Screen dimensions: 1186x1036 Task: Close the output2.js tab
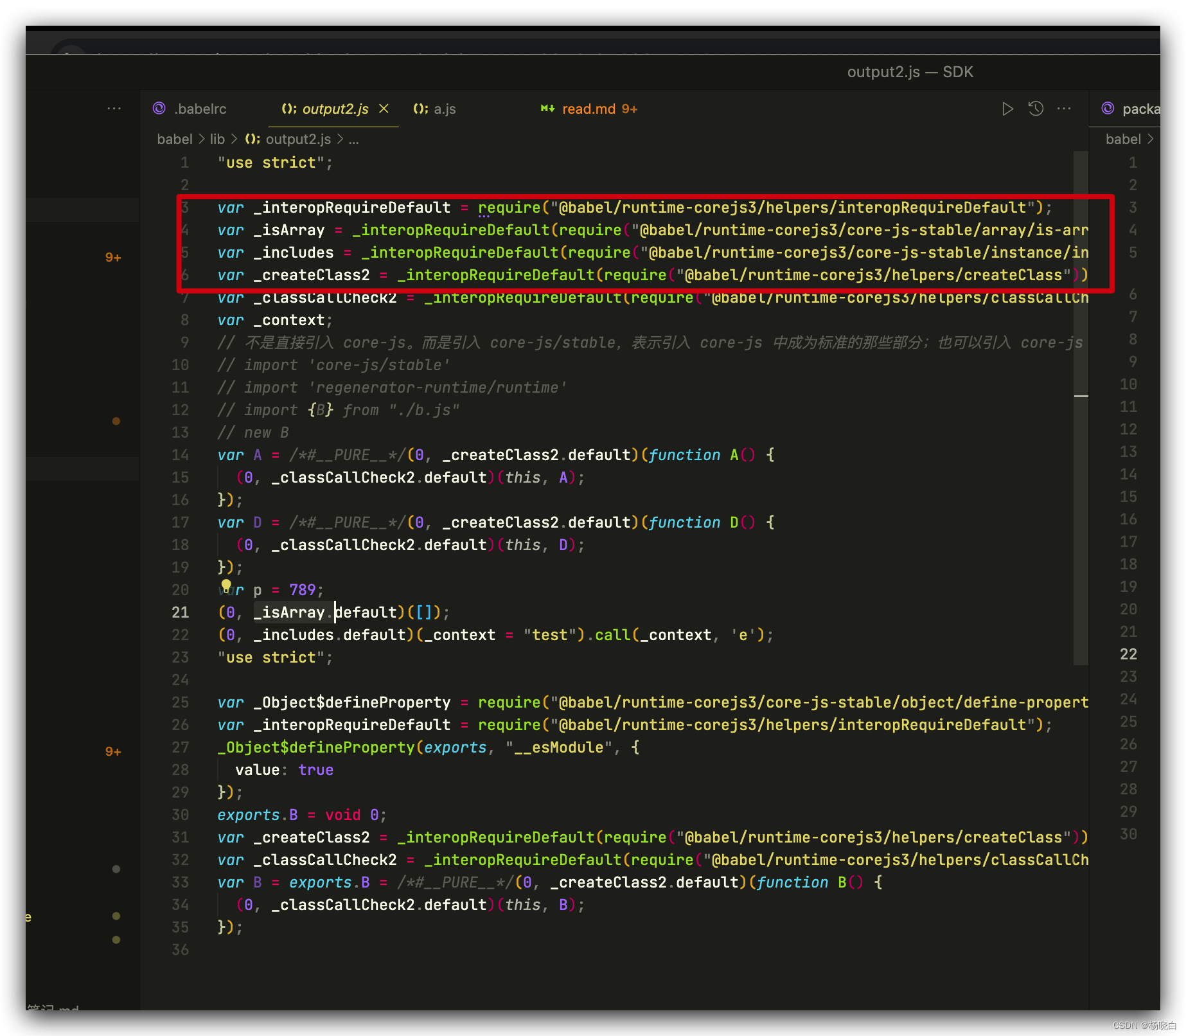pyautogui.click(x=384, y=109)
